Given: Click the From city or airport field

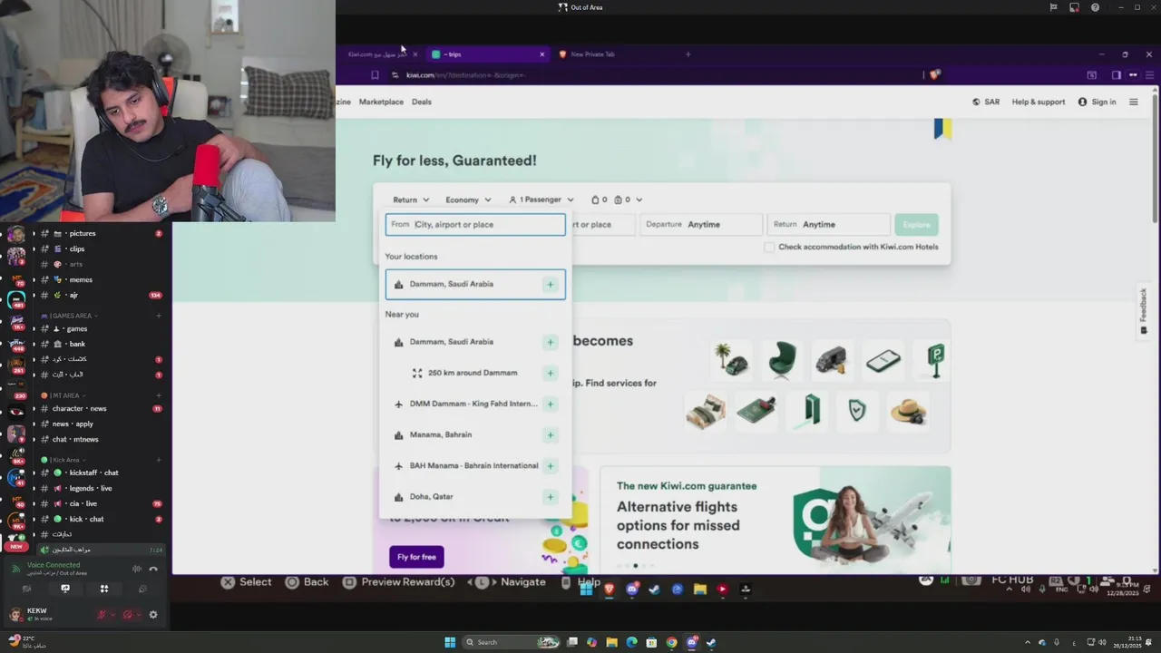Looking at the screenshot, I should click(475, 224).
